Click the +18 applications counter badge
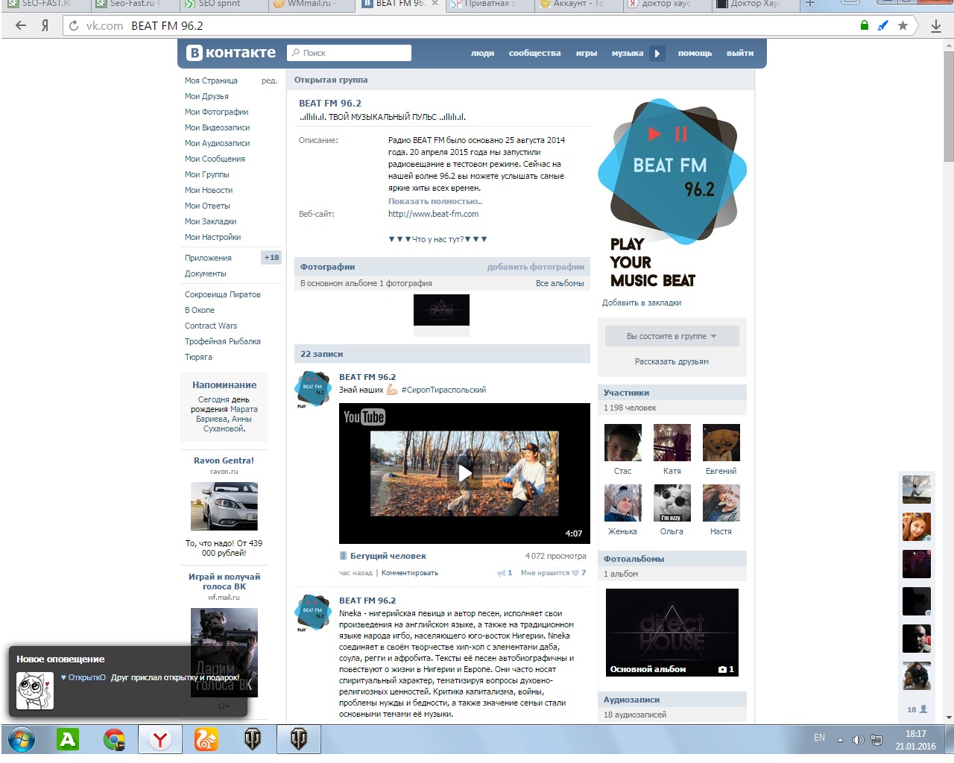This screenshot has width=954, height=763. tap(271, 258)
